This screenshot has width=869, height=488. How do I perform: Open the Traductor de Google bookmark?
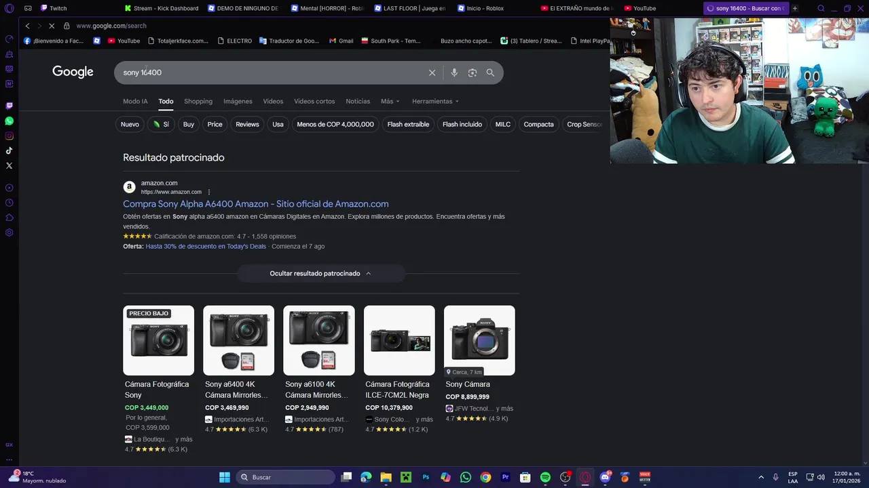[x=289, y=41]
